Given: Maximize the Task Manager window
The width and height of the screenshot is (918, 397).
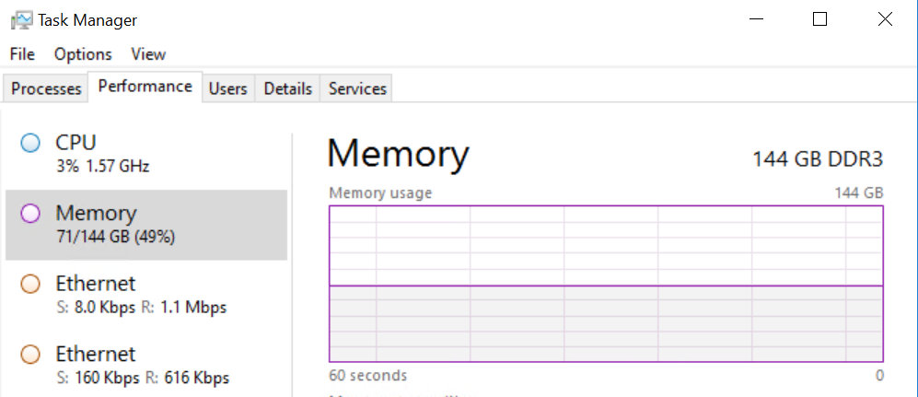Looking at the screenshot, I should click(x=820, y=19).
